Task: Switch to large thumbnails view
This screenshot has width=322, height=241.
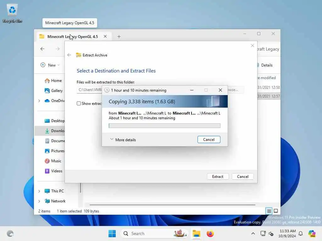Action: tap(276, 211)
